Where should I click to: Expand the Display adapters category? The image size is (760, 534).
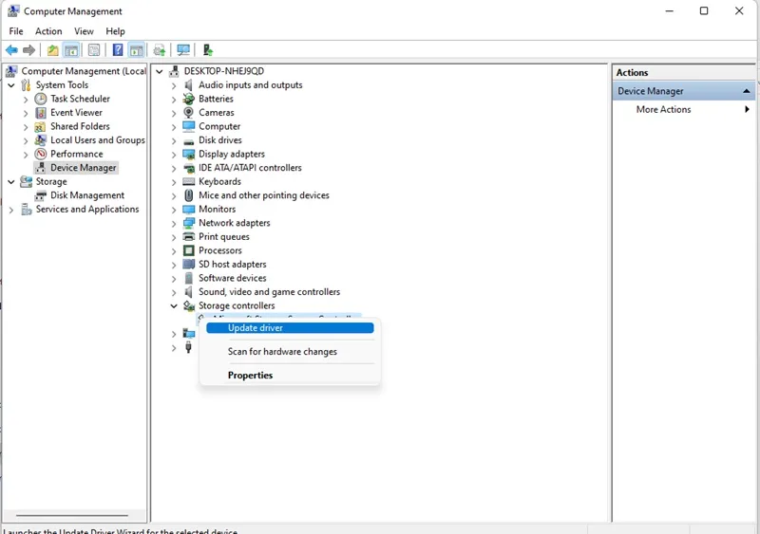(x=174, y=155)
